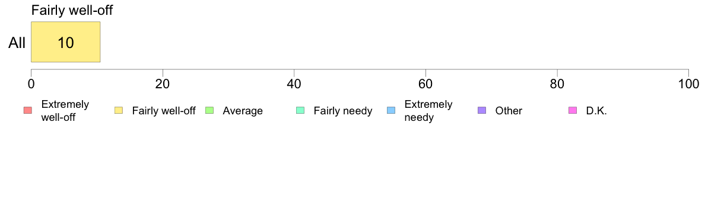Viewport: 705px width, 218px height.
Task: Select the red Extremely well-off legend swatch
Action: (x=28, y=110)
